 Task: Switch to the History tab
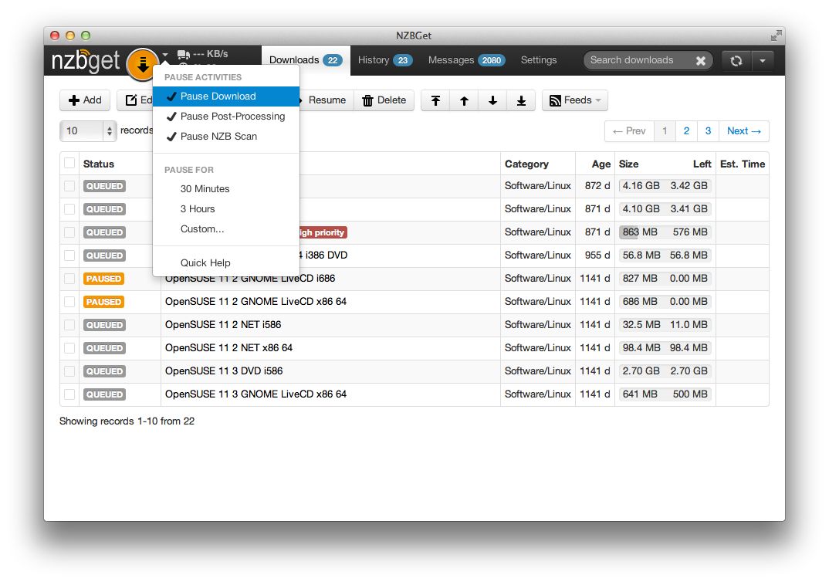(x=385, y=60)
